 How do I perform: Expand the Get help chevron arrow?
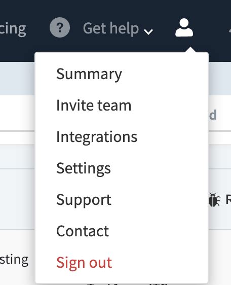tap(148, 32)
